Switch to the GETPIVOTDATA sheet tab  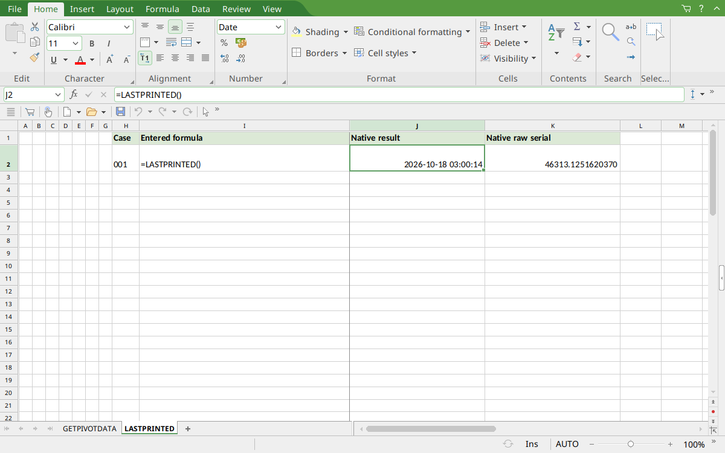pos(89,429)
